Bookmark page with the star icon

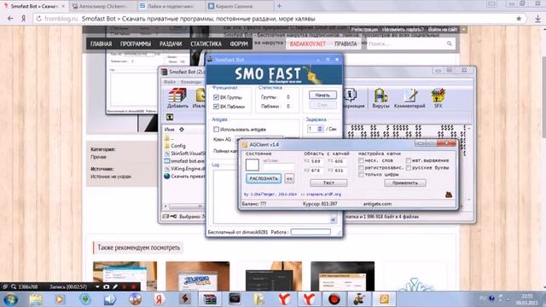coord(519,19)
